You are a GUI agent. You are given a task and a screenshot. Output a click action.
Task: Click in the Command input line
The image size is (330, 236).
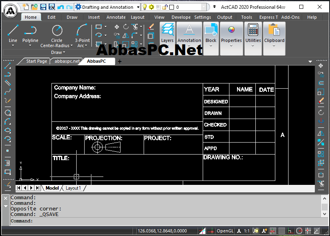pyautogui.click(x=168, y=221)
